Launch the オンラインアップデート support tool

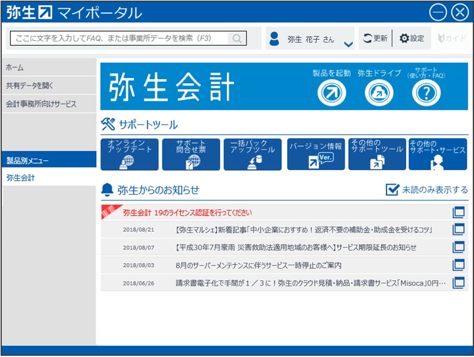pyautogui.click(x=129, y=154)
